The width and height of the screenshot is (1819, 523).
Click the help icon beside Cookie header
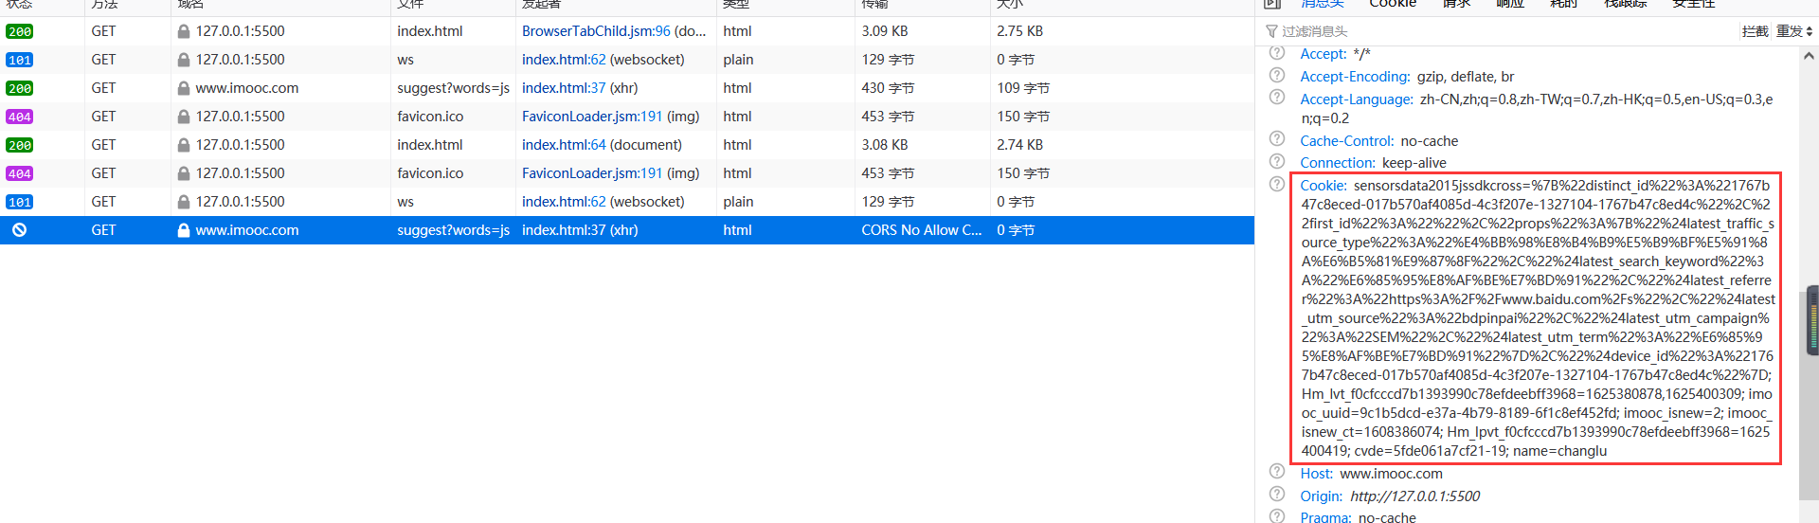1277,184
